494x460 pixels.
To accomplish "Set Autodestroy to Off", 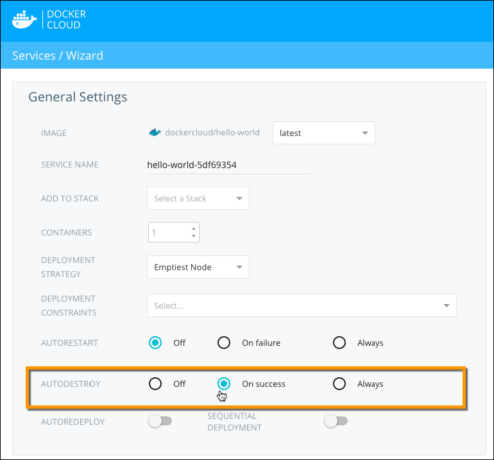I will point(155,384).
